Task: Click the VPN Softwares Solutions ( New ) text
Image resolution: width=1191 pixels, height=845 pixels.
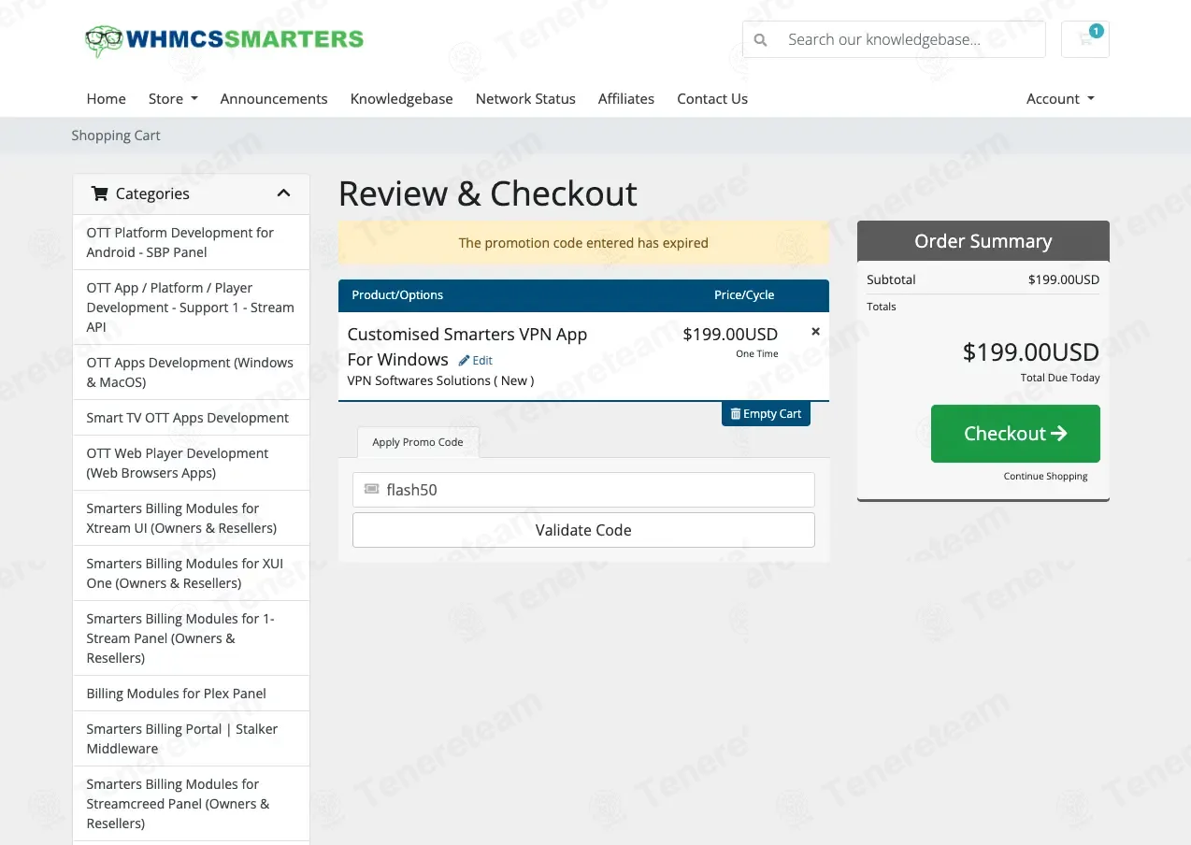Action: click(440, 380)
